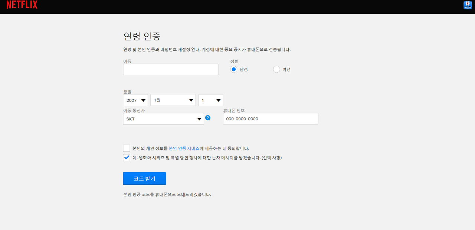Open the carrier help question mark icon
Image resolution: width=475 pixels, height=230 pixels.
pos(207,117)
